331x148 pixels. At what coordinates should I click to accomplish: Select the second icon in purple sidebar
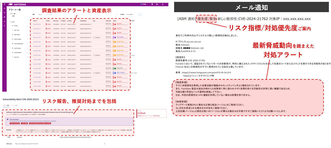[5, 13]
